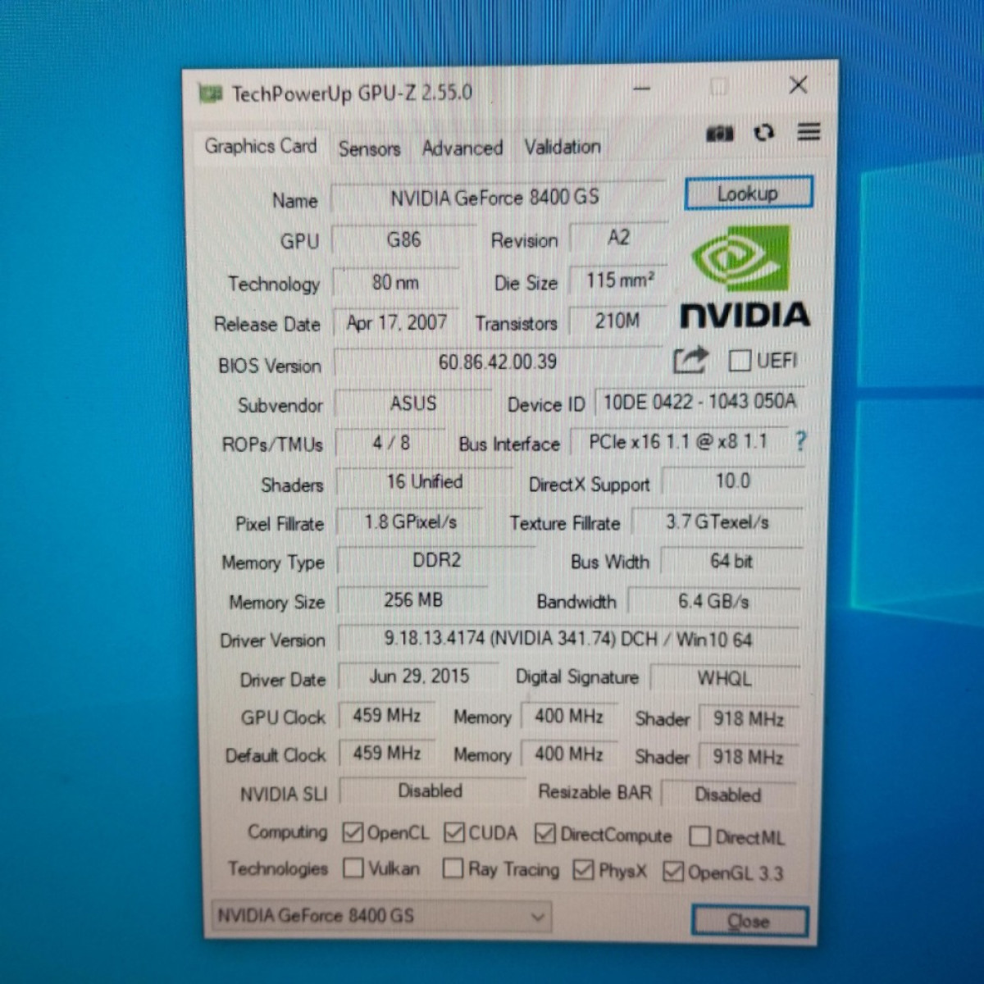Click the Bus Interface question mark
Screen dimensions: 984x984
(800, 441)
